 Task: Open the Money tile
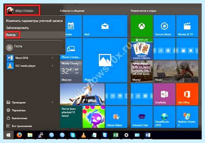click(x=142, y=71)
